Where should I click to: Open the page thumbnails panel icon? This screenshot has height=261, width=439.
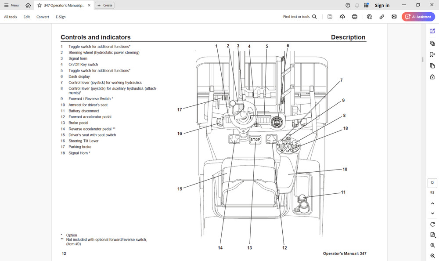point(432,65)
